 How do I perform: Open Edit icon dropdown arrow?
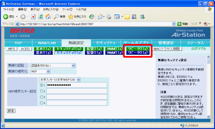pyautogui.click(x=122, y=17)
